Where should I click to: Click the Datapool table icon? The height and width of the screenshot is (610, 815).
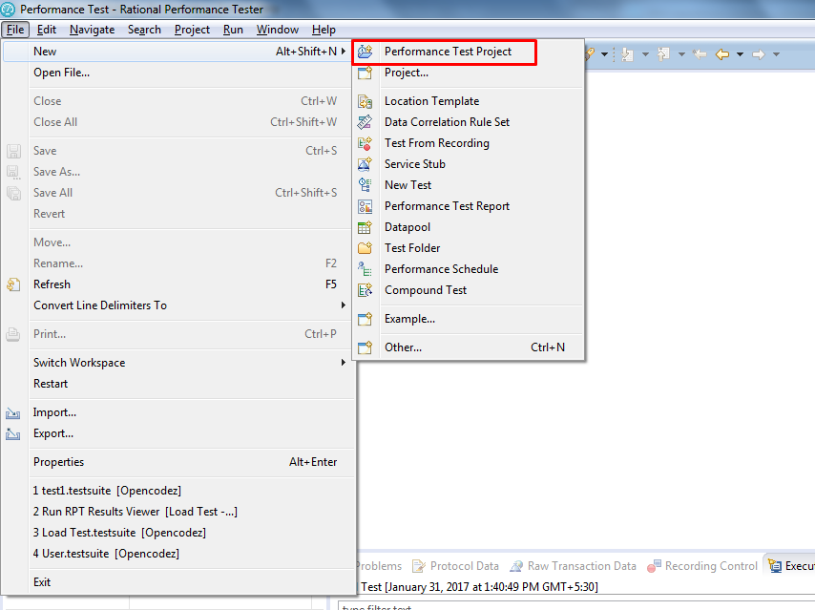point(365,227)
